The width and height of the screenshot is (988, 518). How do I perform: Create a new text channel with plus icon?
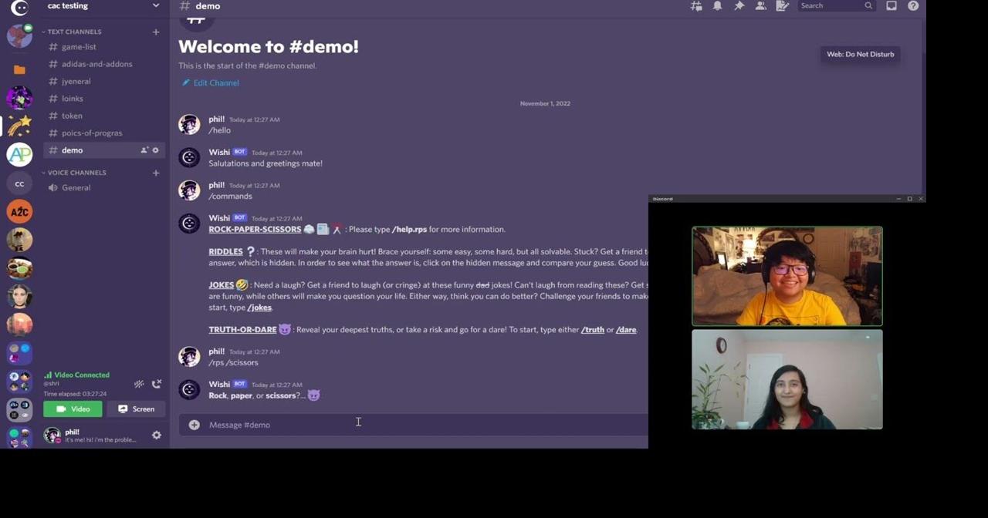(156, 32)
